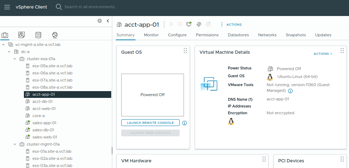This screenshot has width=349, height=168.
Task: Click Launch Remote Console button
Action: [x=150, y=123]
